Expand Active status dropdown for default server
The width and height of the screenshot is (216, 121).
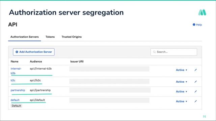pyautogui.click(x=182, y=102)
